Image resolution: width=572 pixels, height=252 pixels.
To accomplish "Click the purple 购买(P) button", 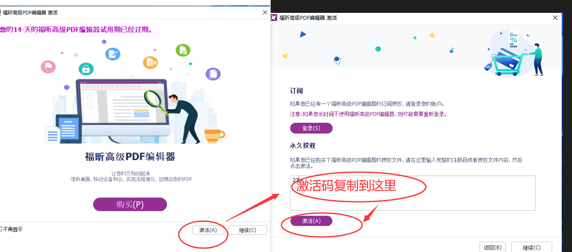I will tap(130, 204).
